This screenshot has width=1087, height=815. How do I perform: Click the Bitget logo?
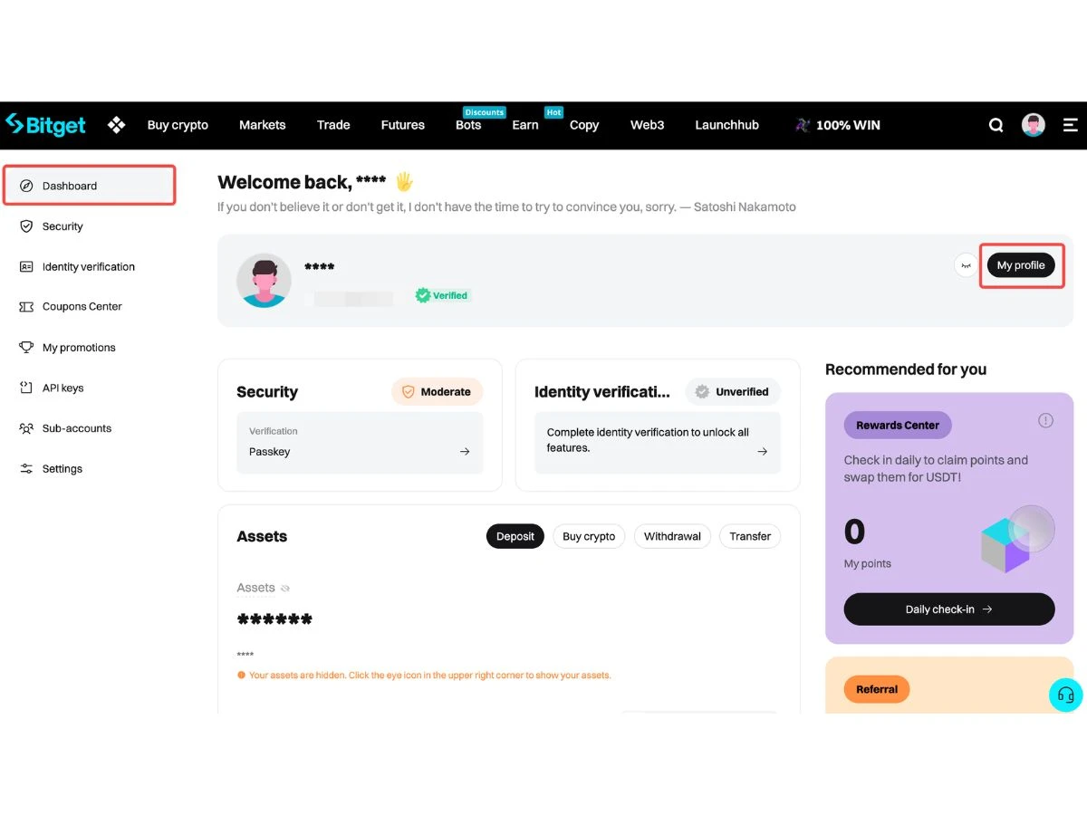pyautogui.click(x=45, y=125)
